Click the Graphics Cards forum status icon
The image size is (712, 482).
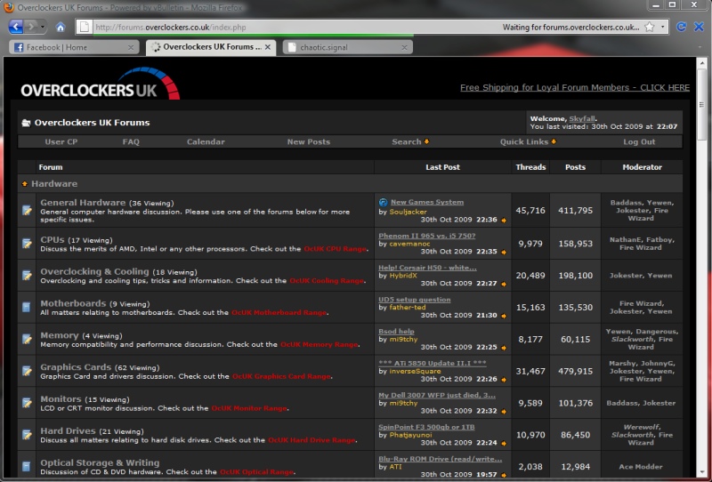tap(27, 371)
